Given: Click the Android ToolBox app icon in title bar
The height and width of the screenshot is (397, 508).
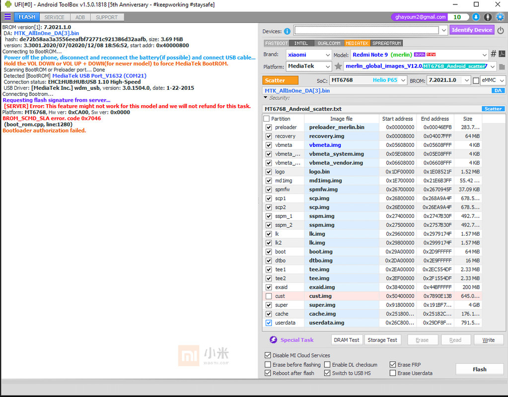Looking at the screenshot, I should click(x=8, y=4).
